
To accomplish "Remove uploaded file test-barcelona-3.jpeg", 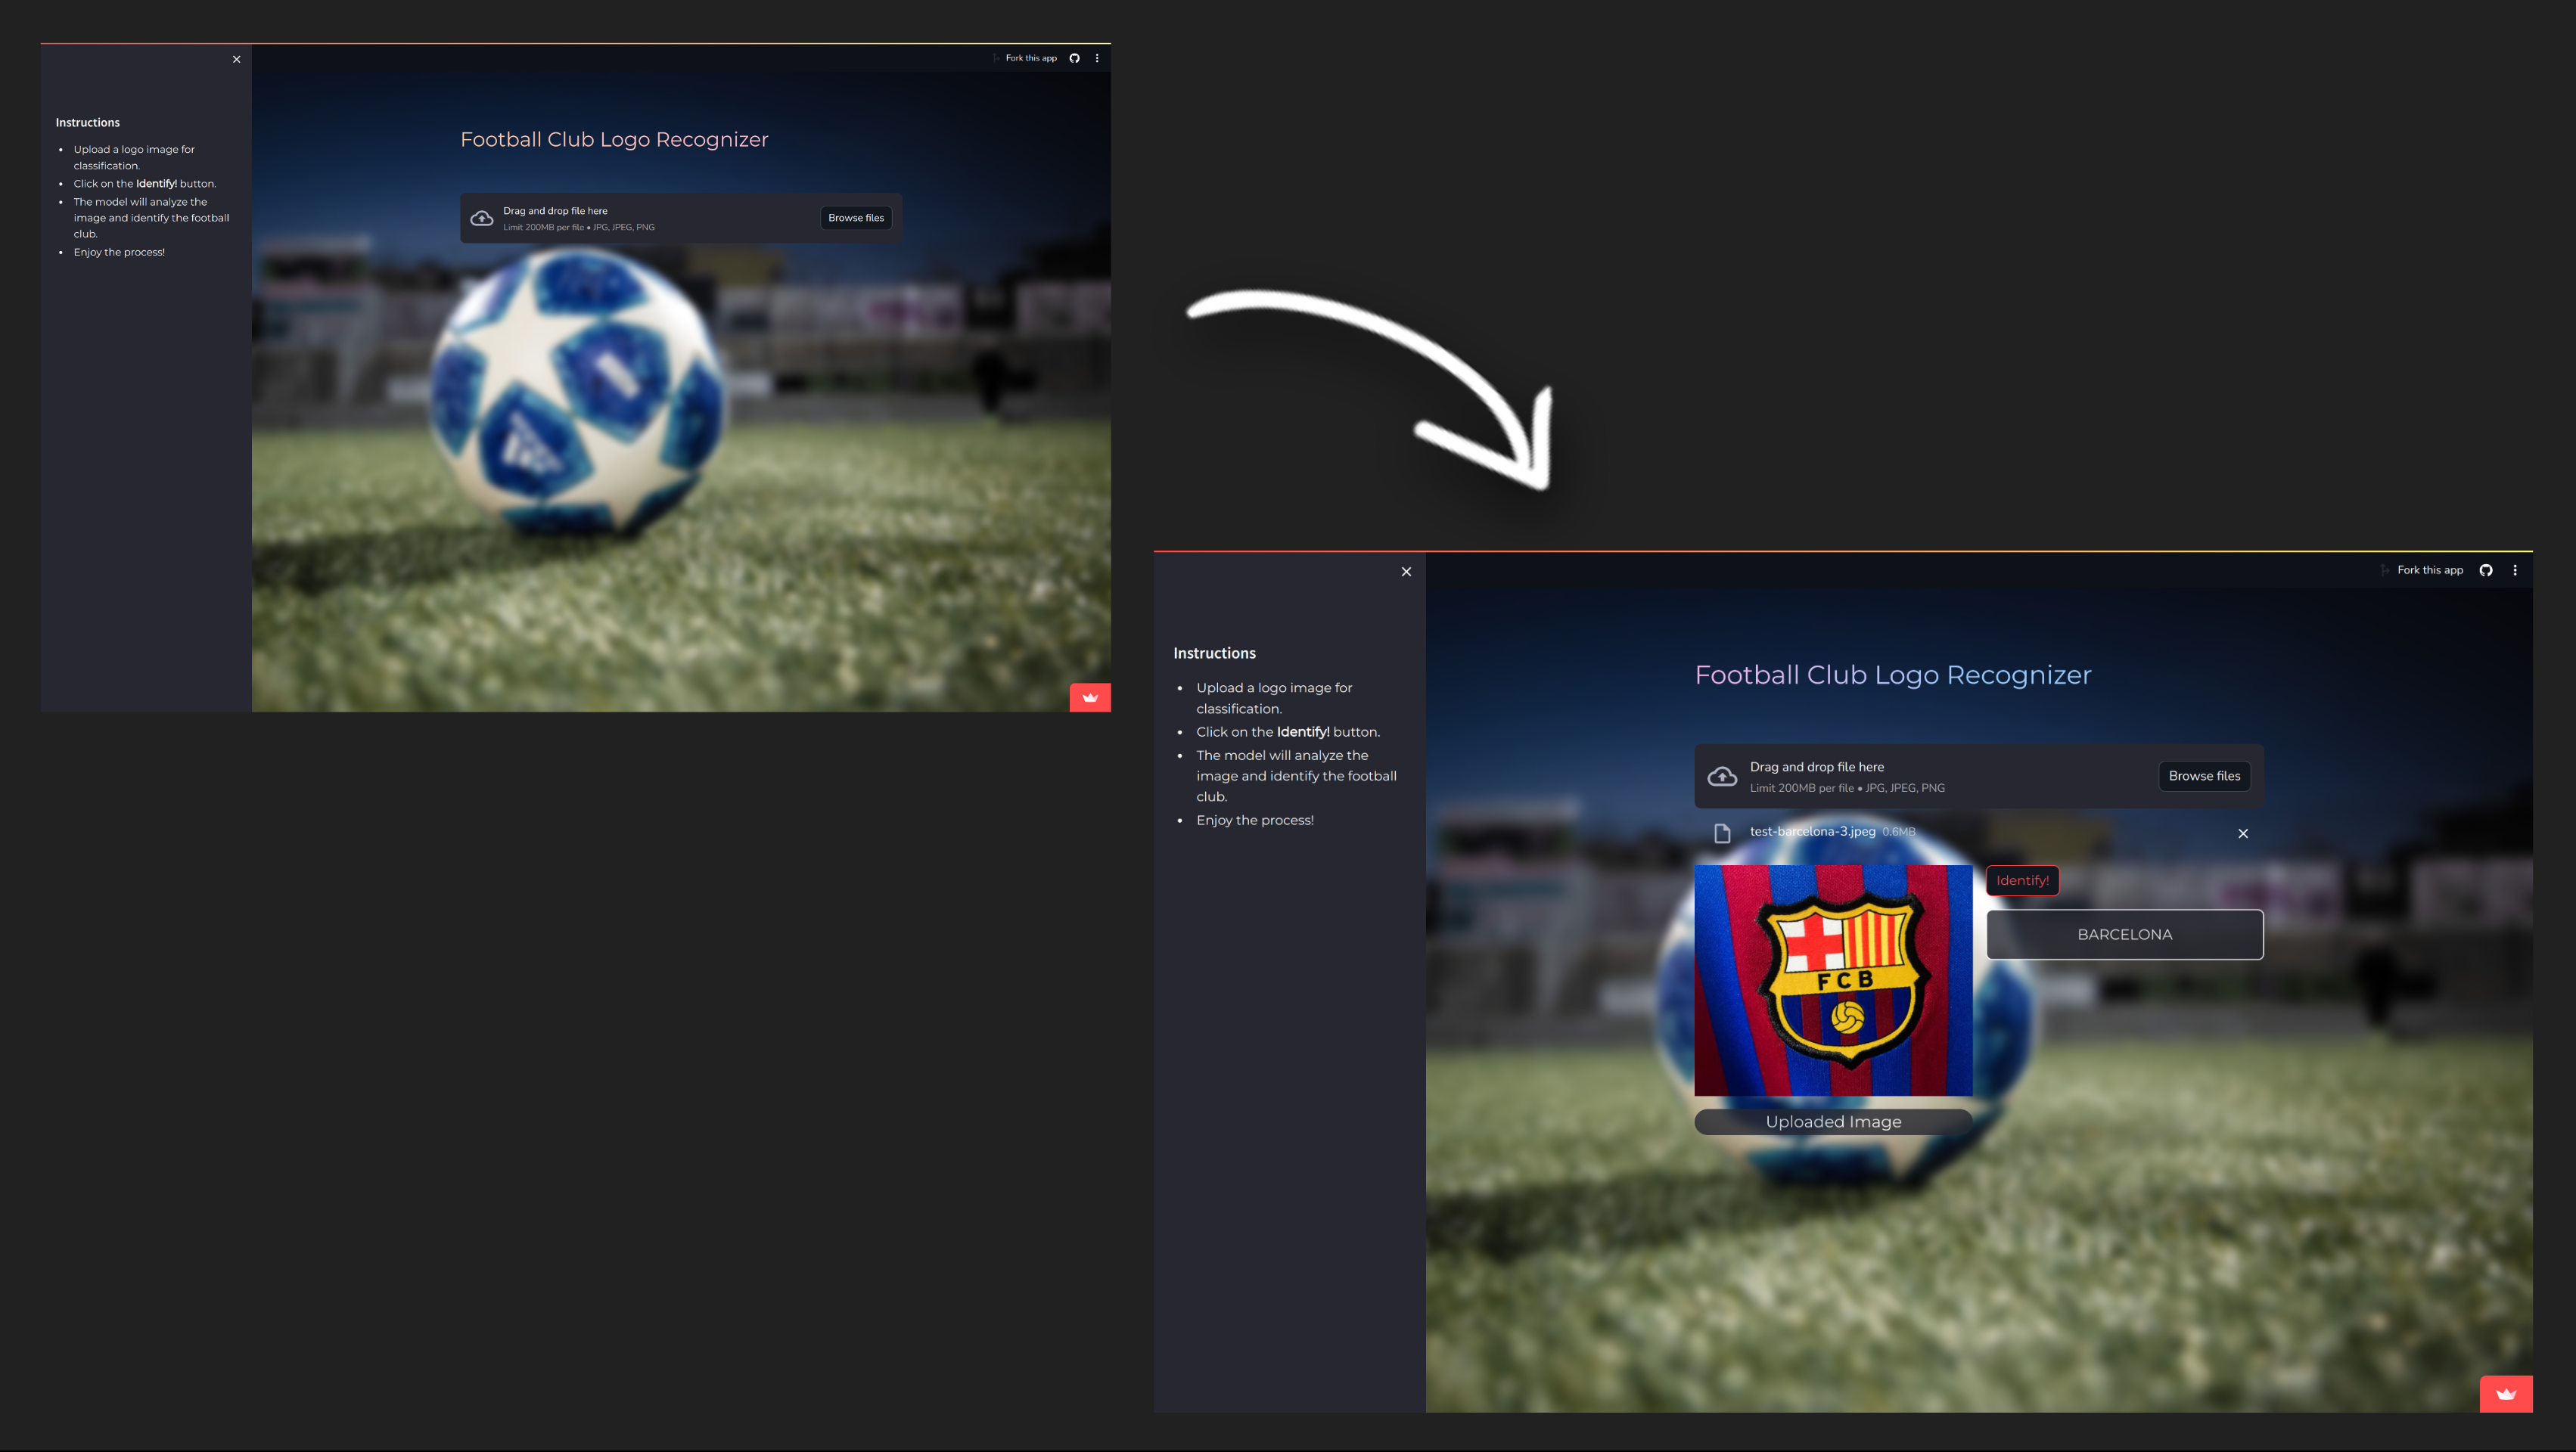I will coord(2243,833).
